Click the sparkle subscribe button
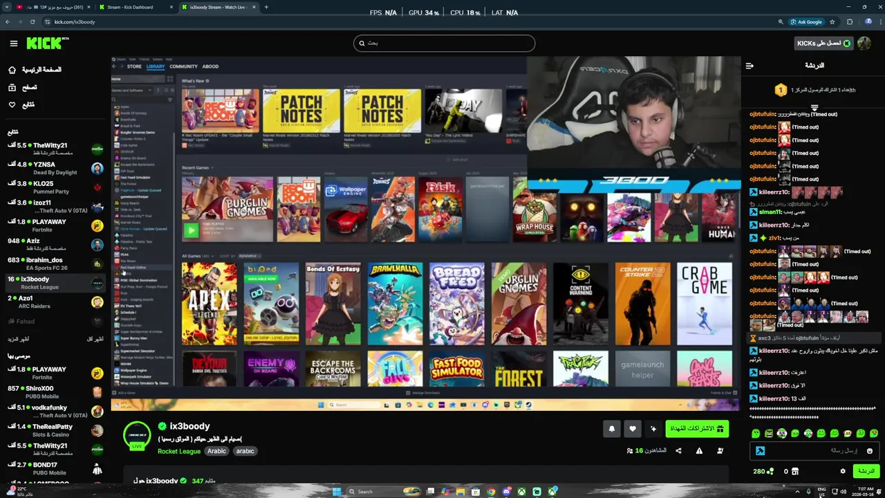The width and height of the screenshot is (885, 498). [x=653, y=429]
